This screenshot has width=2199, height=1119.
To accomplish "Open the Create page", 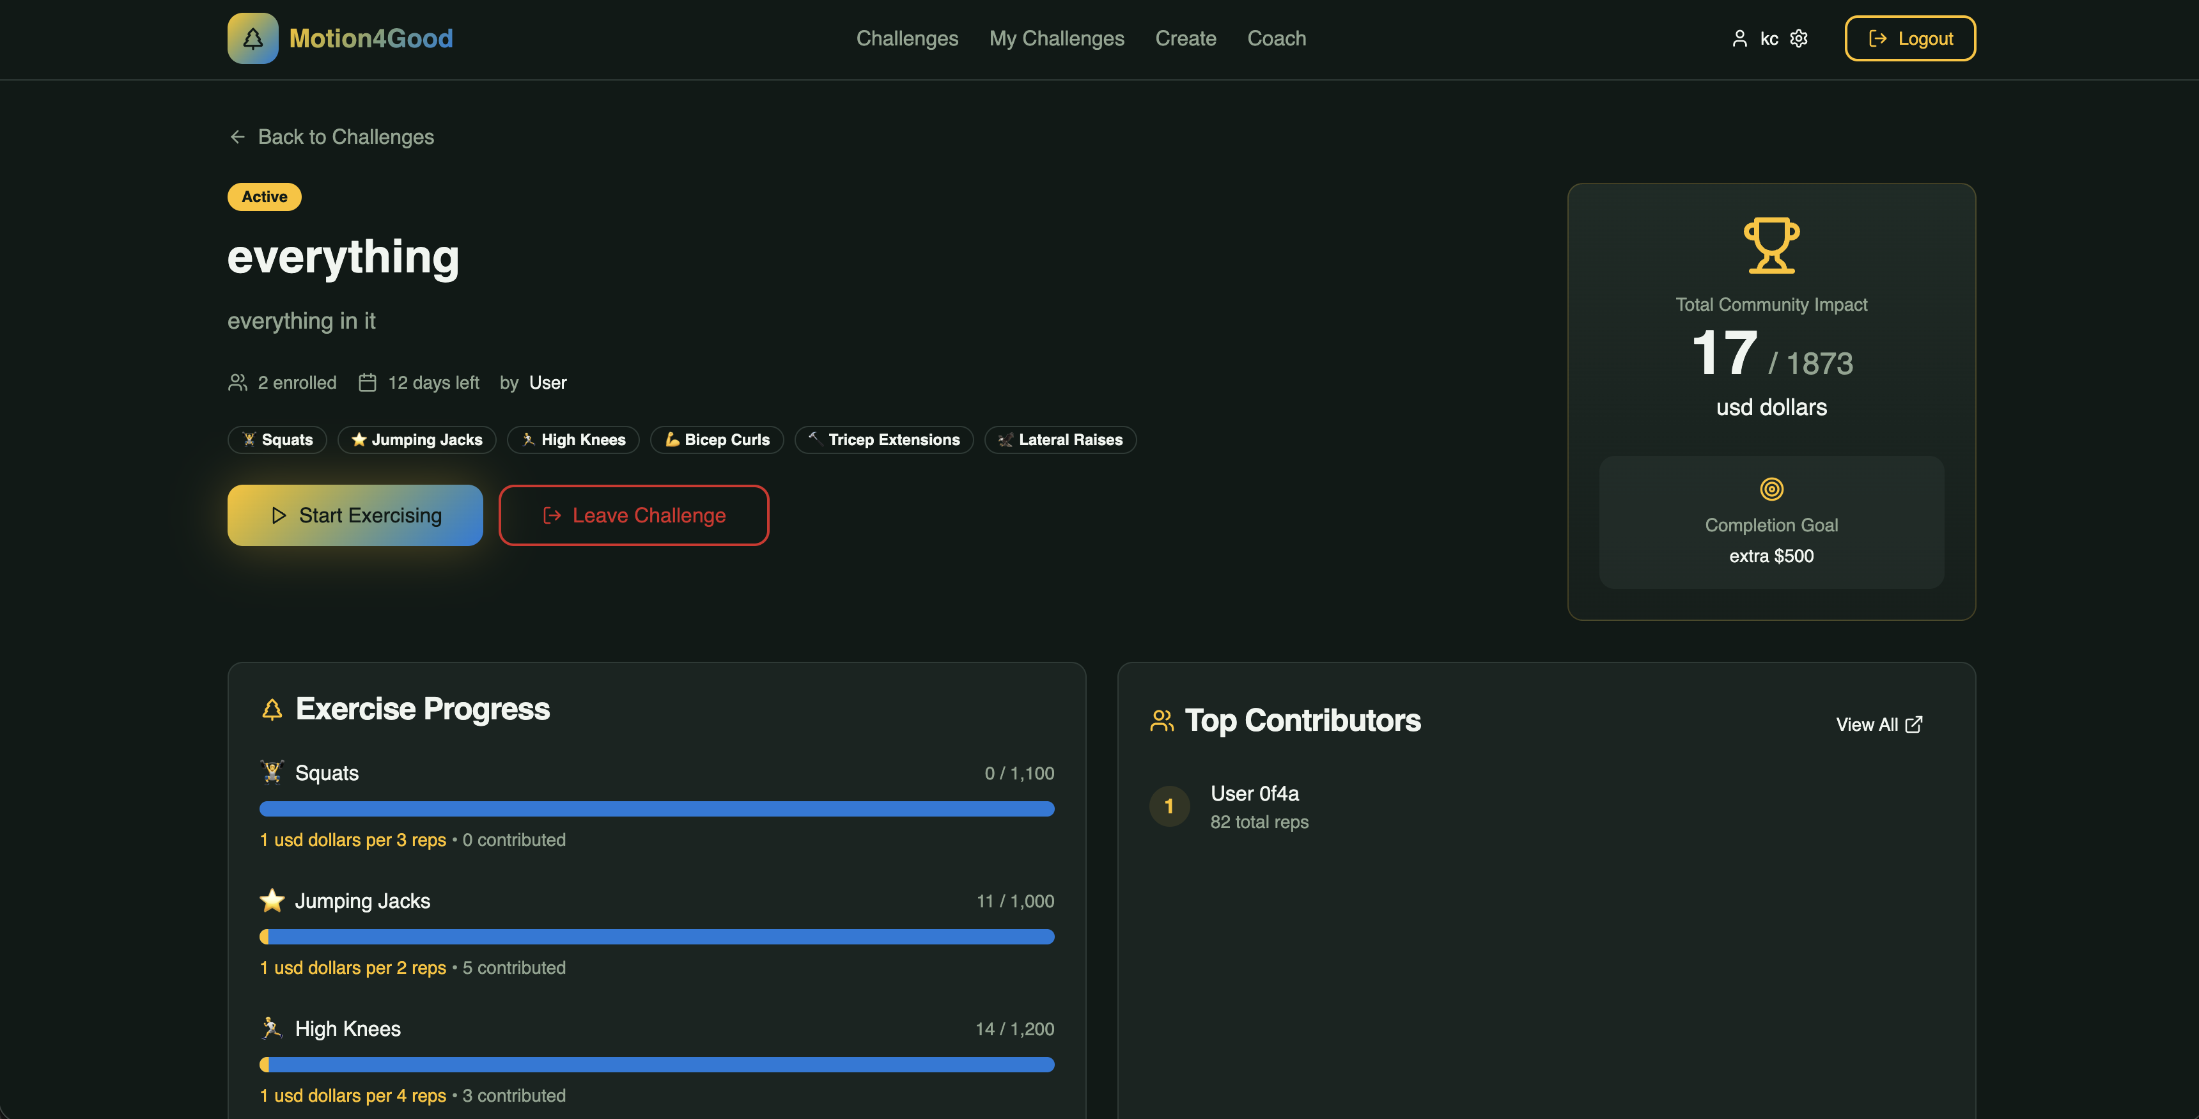I will [1185, 38].
